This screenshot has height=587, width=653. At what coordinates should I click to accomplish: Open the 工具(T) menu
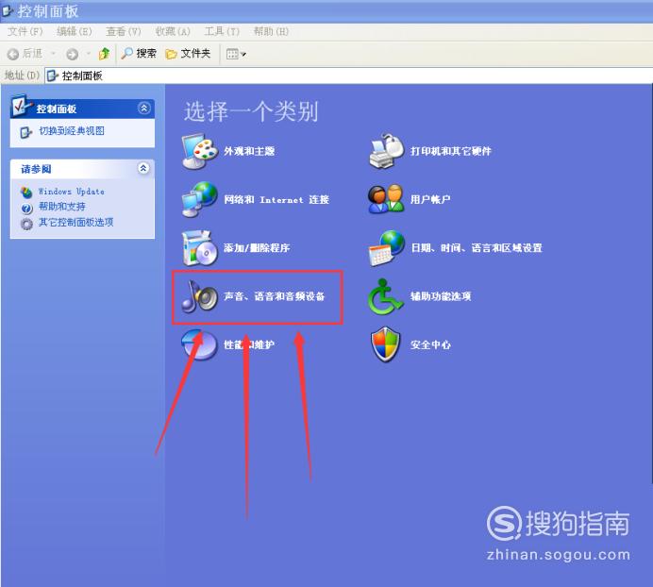click(x=222, y=32)
